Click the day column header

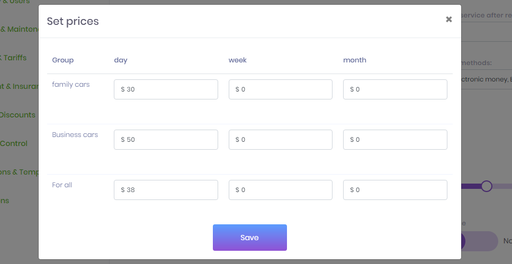tap(121, 60)
